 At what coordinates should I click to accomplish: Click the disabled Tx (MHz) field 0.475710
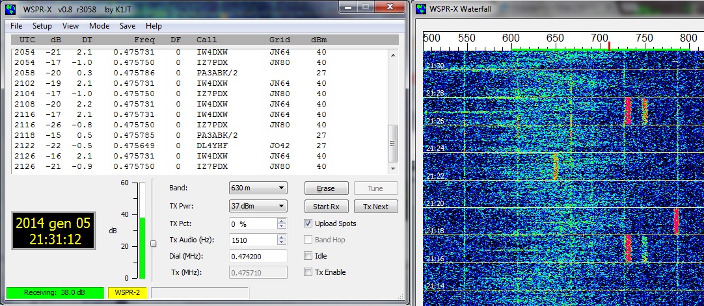point(258,272)
